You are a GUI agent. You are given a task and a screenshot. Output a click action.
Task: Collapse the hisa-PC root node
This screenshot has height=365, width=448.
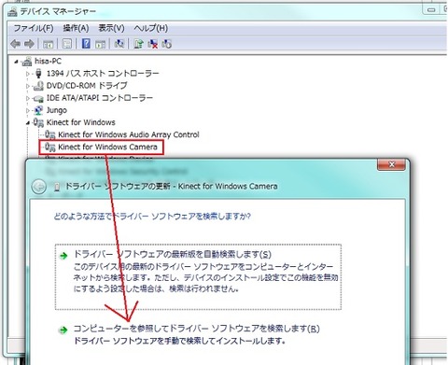pos(16,62)
